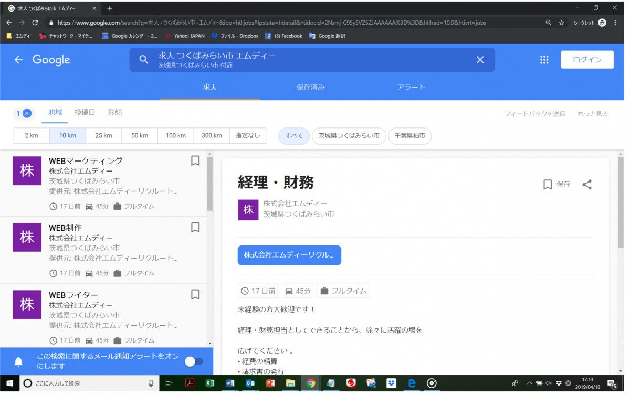
Task: Open PowerPoint from the taskbar
Action: (270, 383)
